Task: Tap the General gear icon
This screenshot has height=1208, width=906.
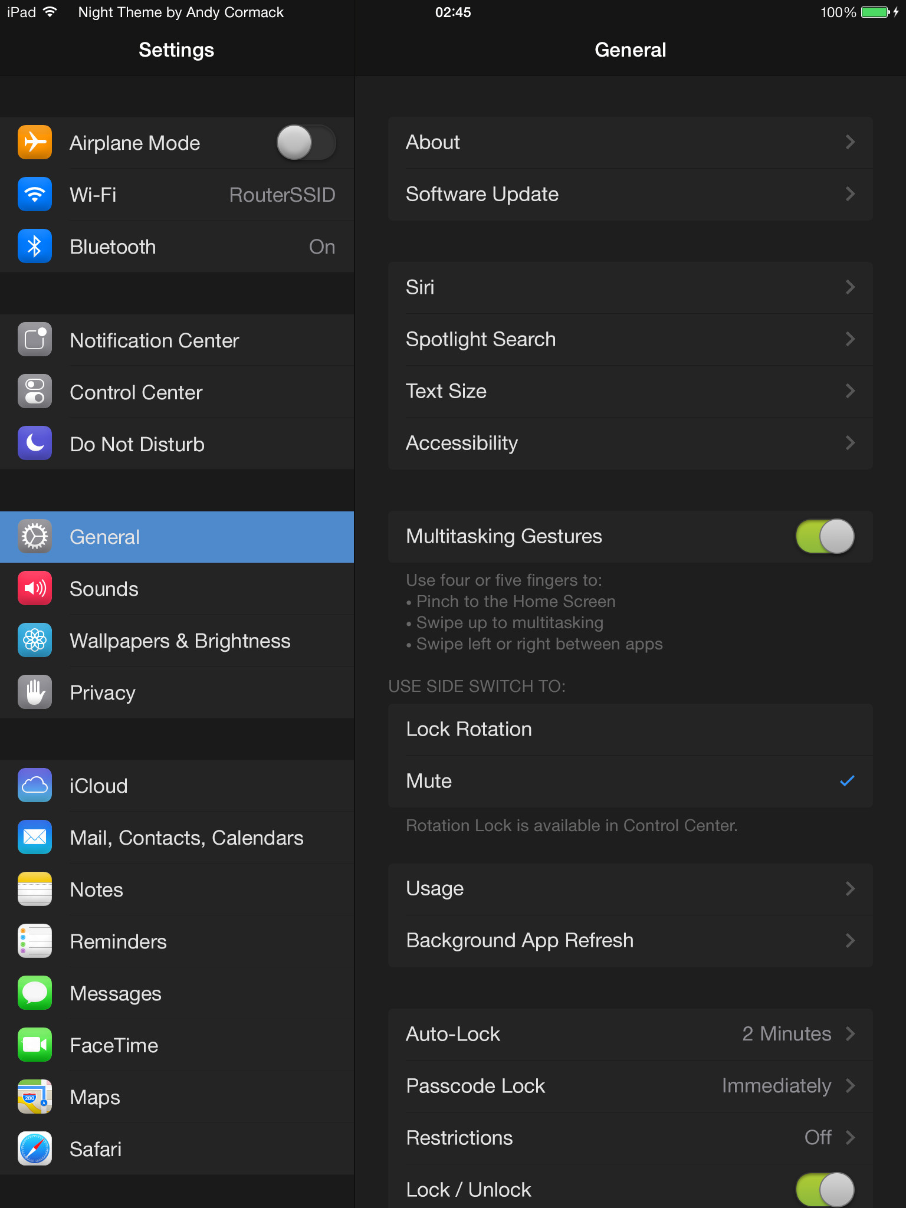Action: [x=35, y=537]
